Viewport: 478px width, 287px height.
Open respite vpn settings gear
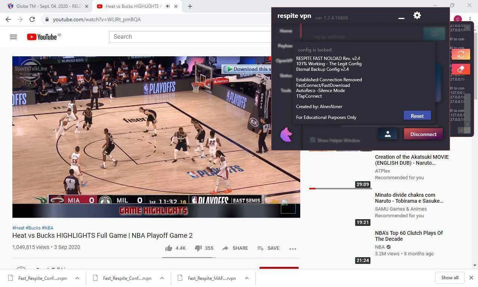(417, 15)
